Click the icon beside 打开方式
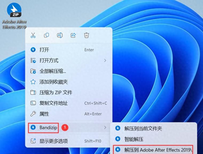The height and width of the screenshot is (154, 203). pos(33,60)
